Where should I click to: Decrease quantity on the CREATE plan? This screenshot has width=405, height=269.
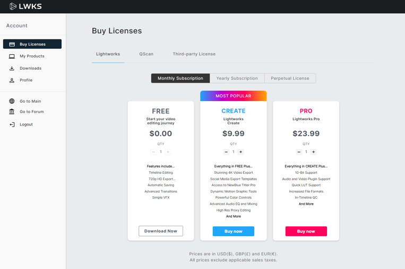tap(226, 152)
